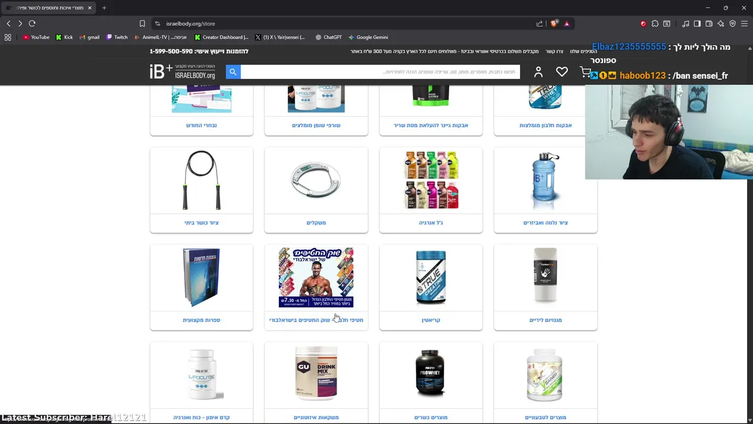Open the 'מוצרים כשרים' category
The image size is (753, 424).
(x=431, y=417)
